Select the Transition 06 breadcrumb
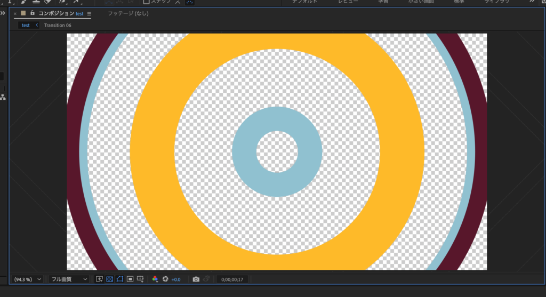Viewport: 546px width, 297px height. [x=58, y=25]
